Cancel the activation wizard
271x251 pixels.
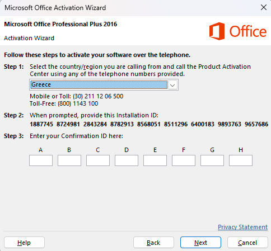pos(247,243)
